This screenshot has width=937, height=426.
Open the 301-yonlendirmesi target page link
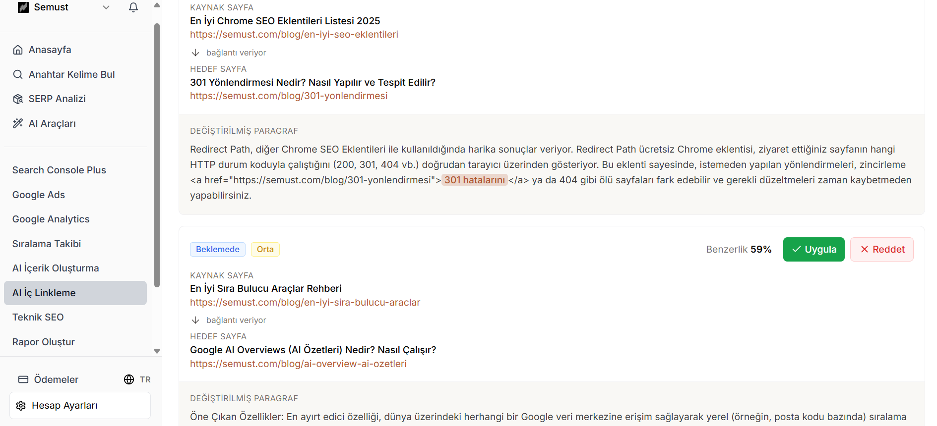(x=288, y=96)
